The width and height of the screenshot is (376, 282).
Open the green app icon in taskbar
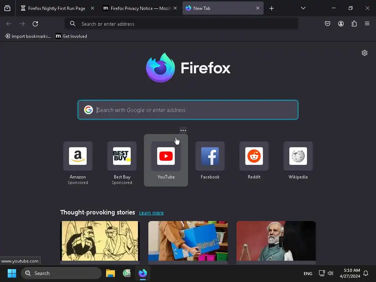127,273
